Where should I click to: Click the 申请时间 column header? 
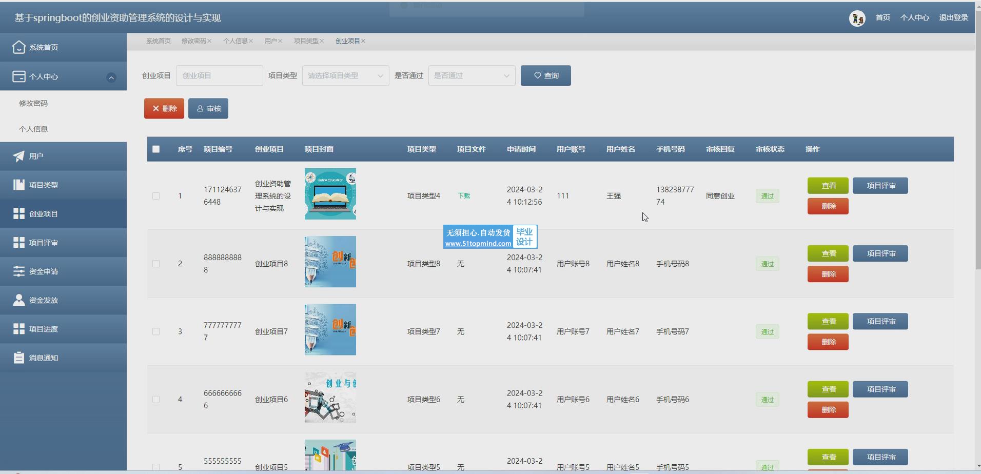click(x=521, y=149)
